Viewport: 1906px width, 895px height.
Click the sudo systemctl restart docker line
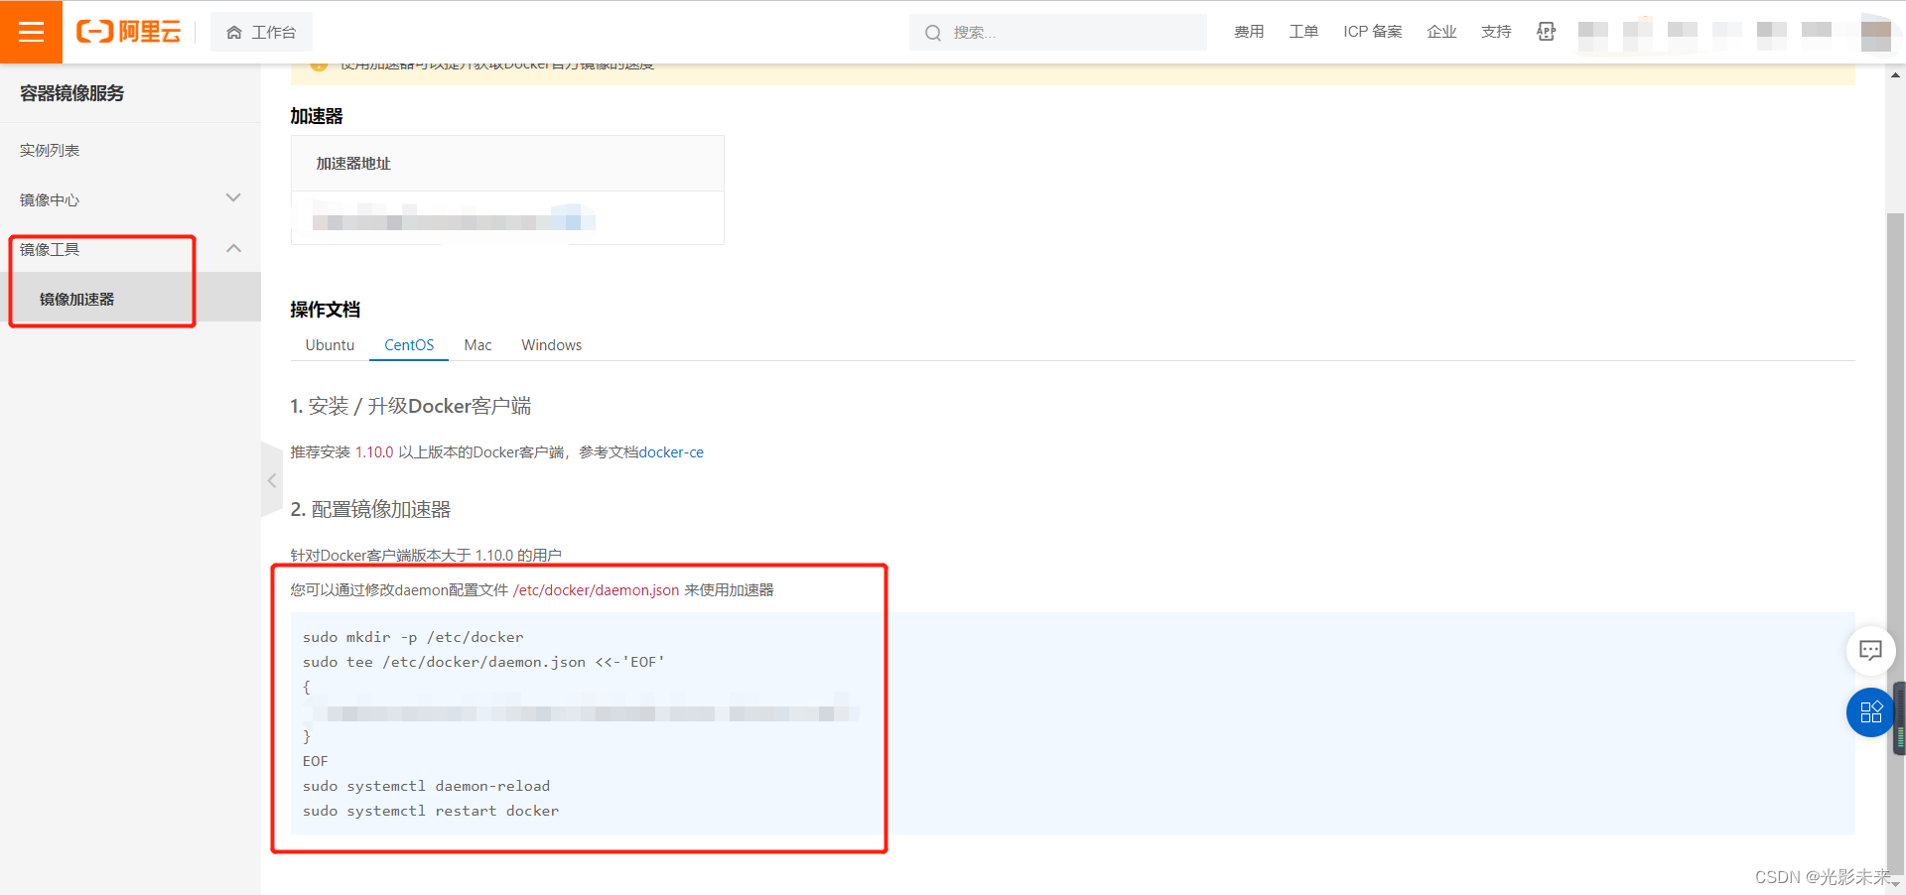431,811
